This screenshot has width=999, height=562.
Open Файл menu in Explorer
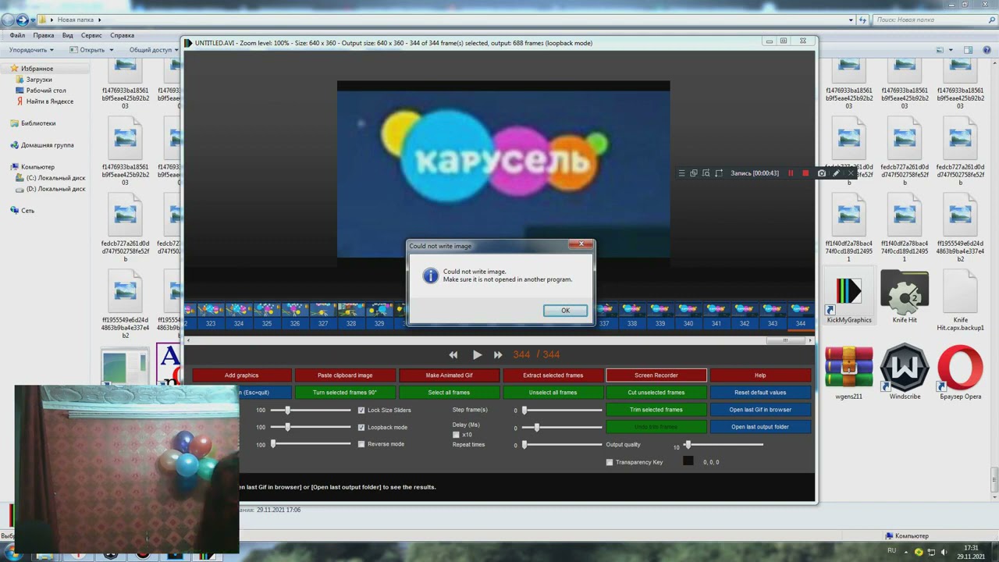coord(17,35)
